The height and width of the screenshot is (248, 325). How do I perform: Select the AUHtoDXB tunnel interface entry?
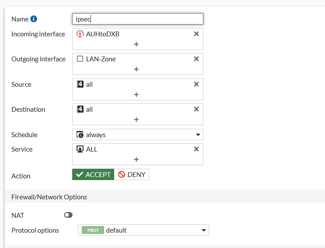pos(102,34)
